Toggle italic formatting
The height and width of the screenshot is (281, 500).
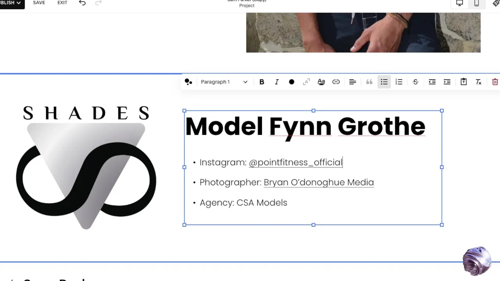click(277, 82)
